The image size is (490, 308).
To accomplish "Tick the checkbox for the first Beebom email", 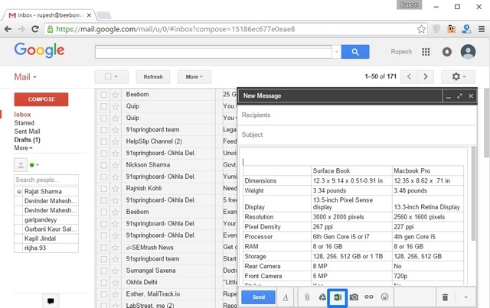I will point(104,95).
